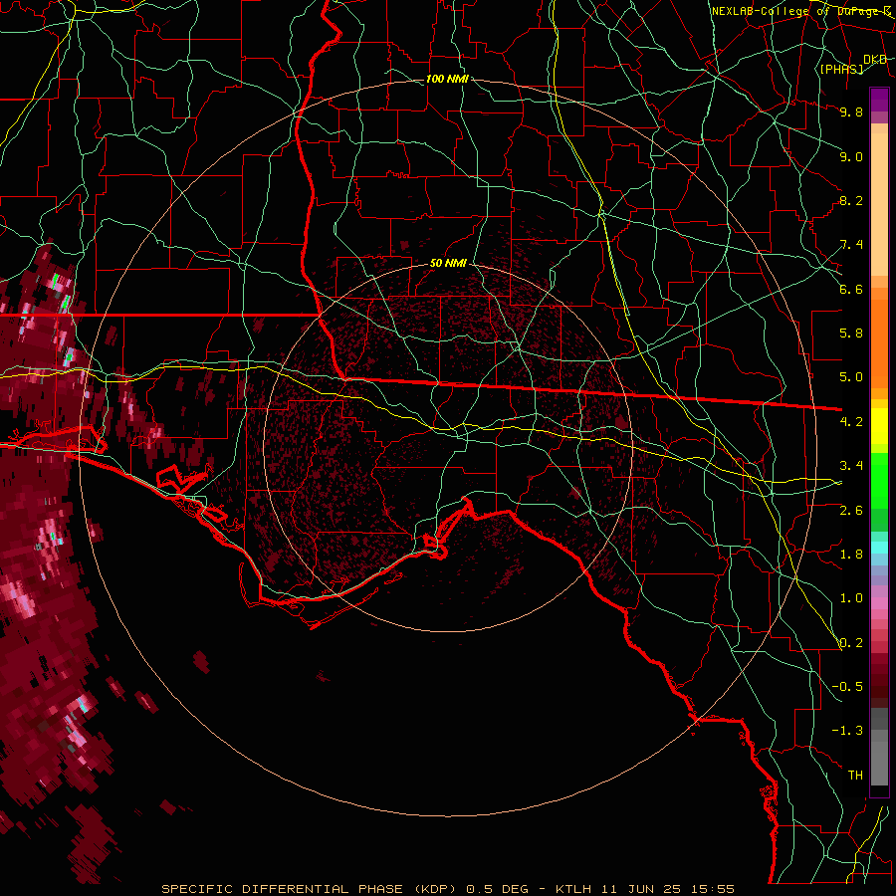This screenshot has height=896, width=896.
Task: Click the 5.0 value on color scale
Action: click(x=851, y=377)
